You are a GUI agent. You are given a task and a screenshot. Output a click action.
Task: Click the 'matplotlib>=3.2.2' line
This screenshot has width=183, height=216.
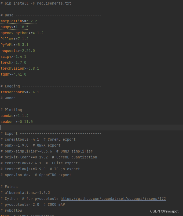(19, 21)
